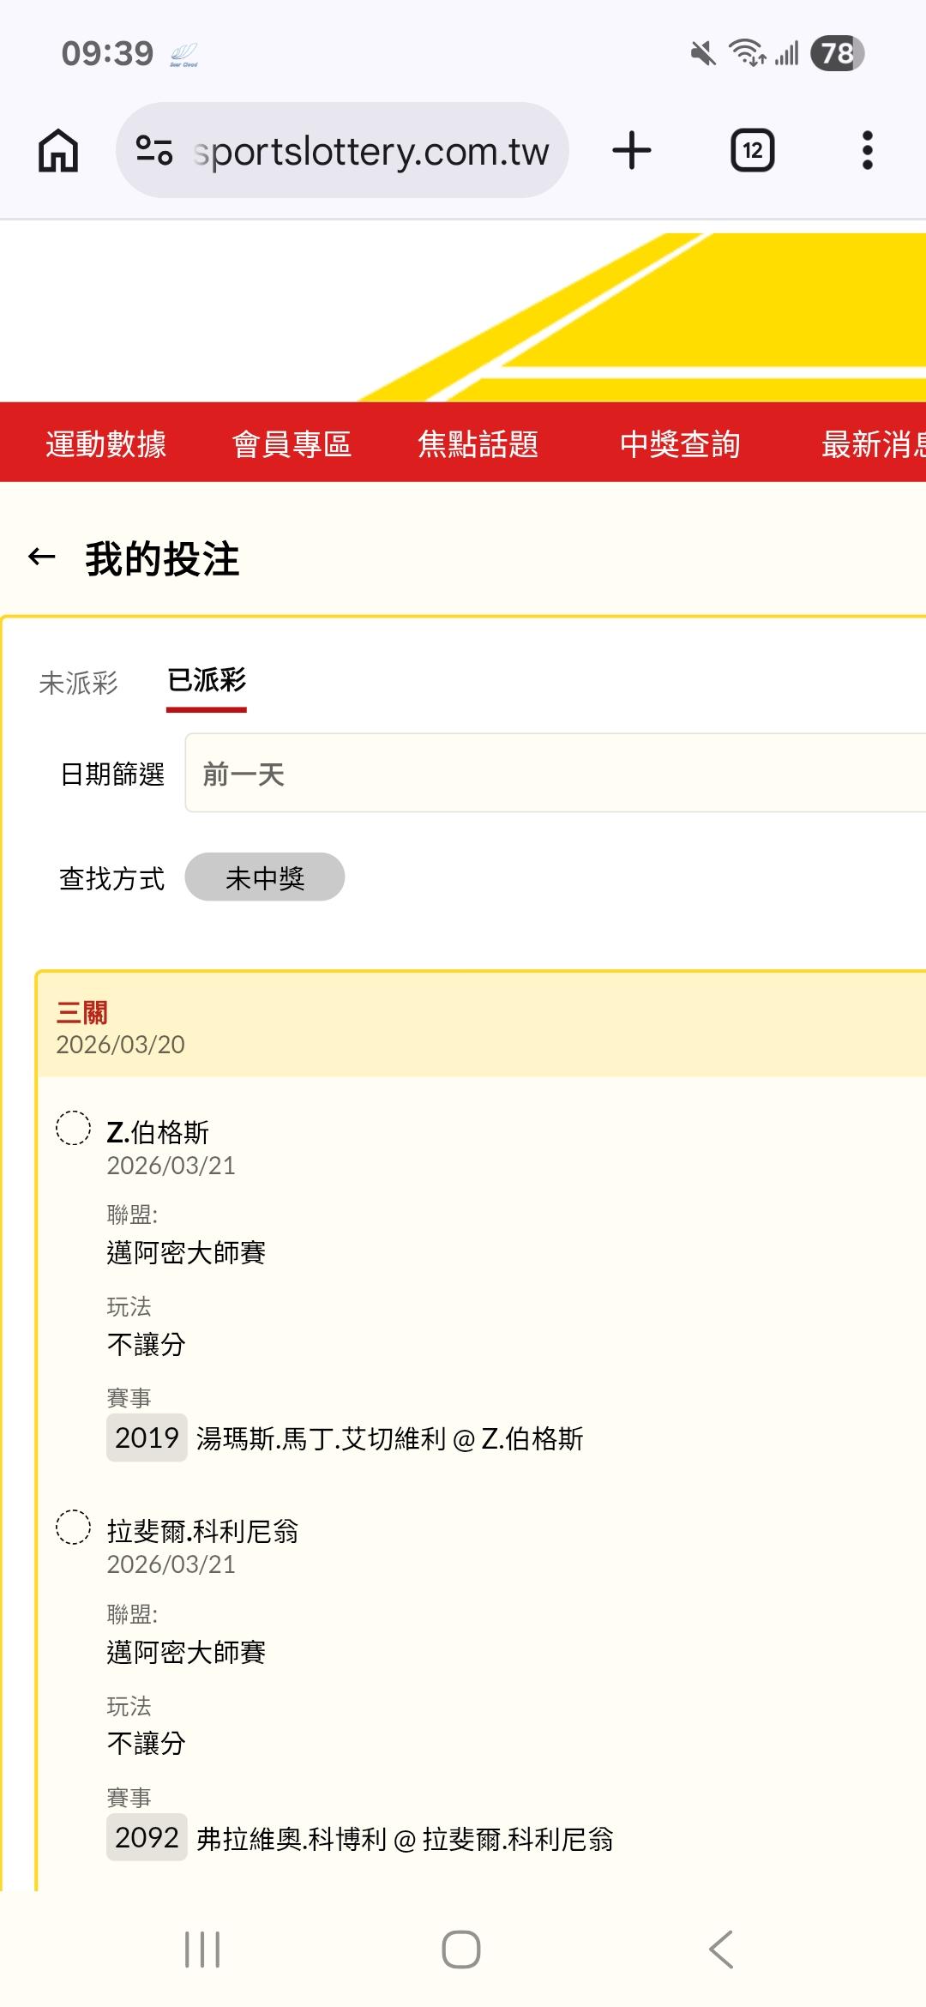Open the 日期篩選 dropdown showing 前一天
This screenshot has width=926, height=2007.
click(x=556, y=773)
